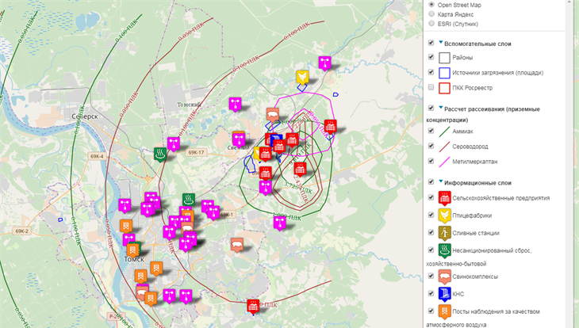Viewport: 579px width, 328px height.
Task: Uncheck the Сливные станции checkbox
Action: click(x=431, y=232)
